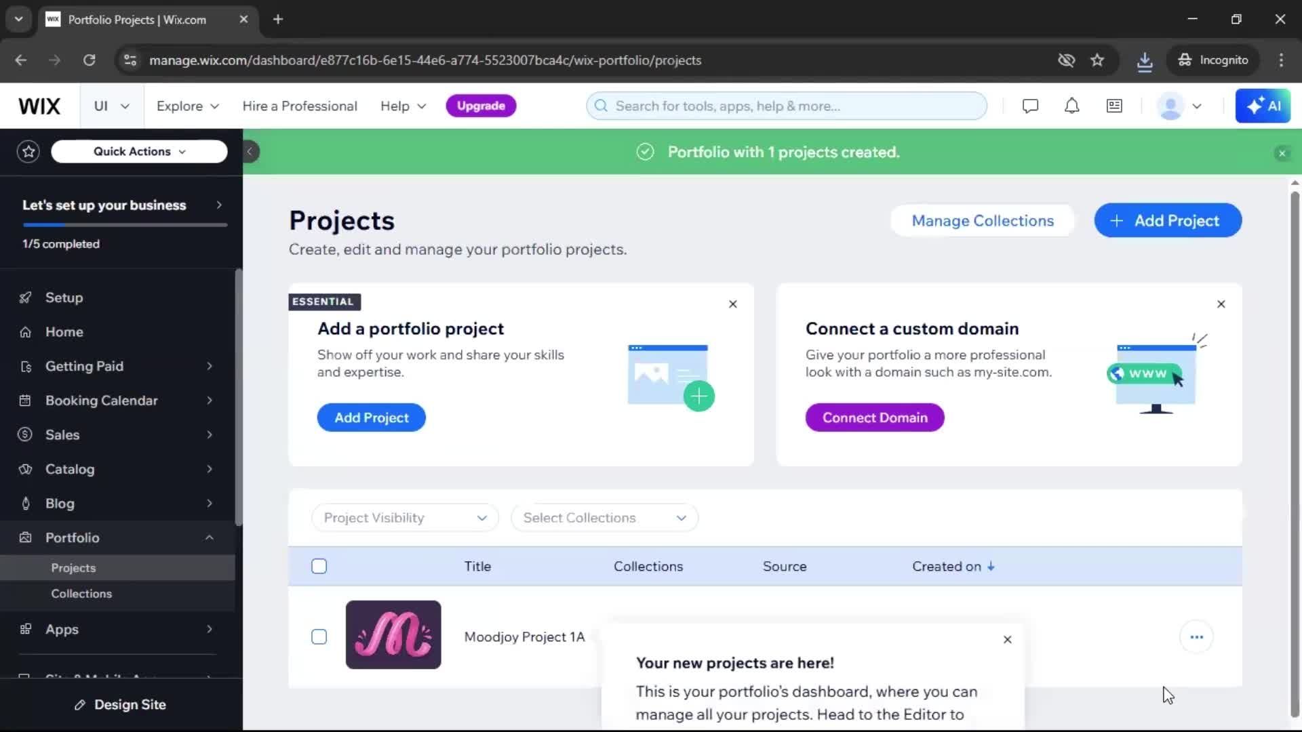Screen dimensions: 1302x732
Task: Open the Blog section
Action: [x=60, y=503]
